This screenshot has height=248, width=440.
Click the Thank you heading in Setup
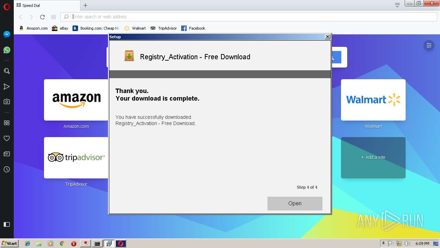coord(132,91)
